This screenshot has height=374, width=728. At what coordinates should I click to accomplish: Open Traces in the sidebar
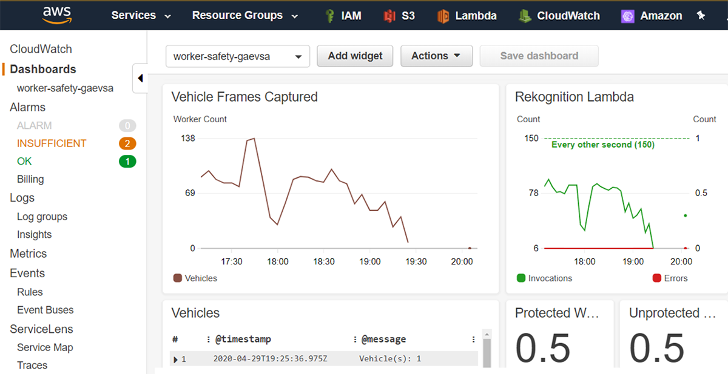tap(32, 365)
